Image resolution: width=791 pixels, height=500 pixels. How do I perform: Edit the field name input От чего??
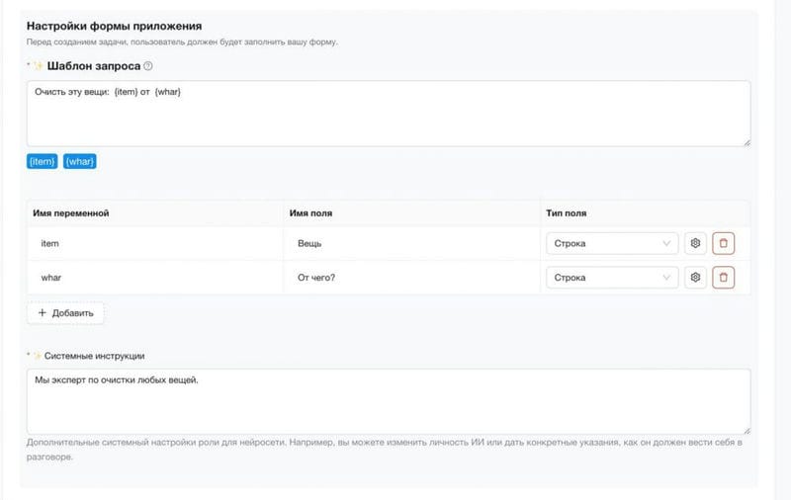[411, 278]
